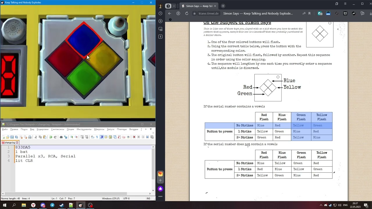Image resolution: width=372 pixels, height=209 pixels.
Task: Open the browser hamburger menu
Action: click(345, 4)
